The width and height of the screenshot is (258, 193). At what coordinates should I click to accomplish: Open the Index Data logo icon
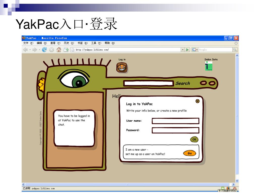tap(209, 66)
